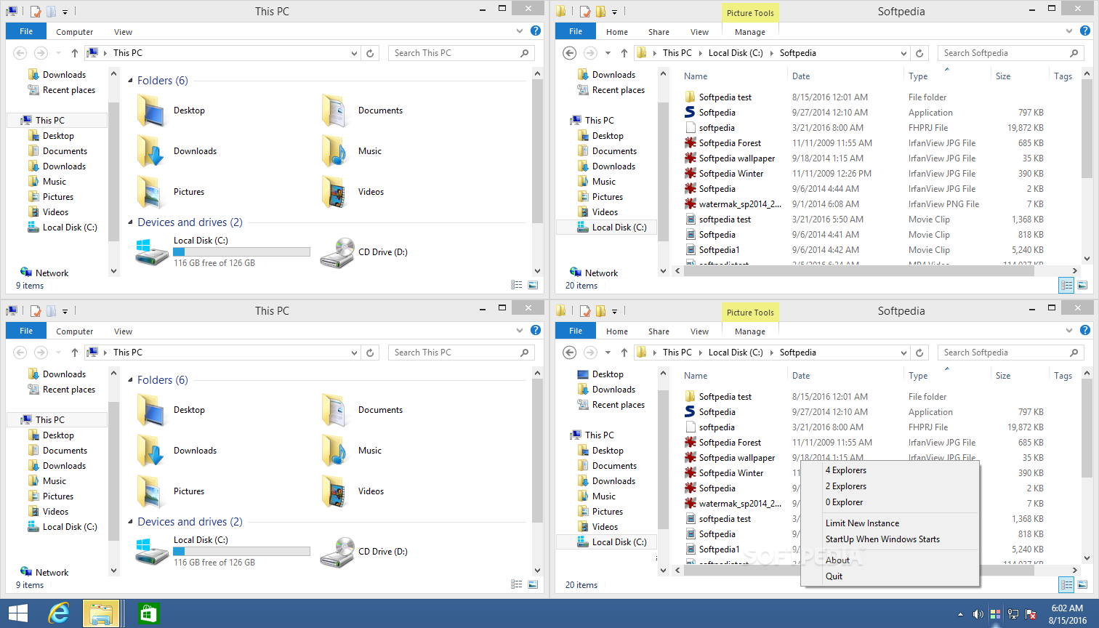The image size is (1099, 628).
Task: Launch Windows Store from taskbar
Action: (x=148, y=613)
